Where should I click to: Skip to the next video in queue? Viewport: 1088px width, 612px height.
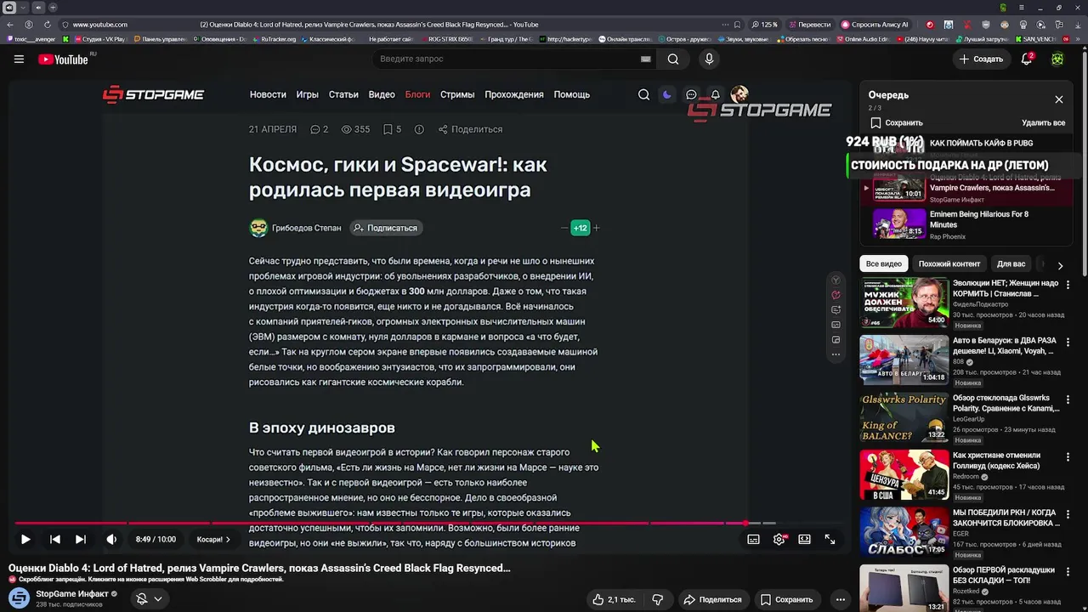click(81, 539)
